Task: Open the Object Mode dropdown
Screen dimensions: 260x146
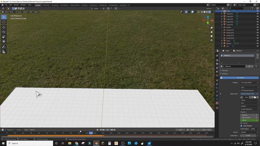Action: point(9,12)
